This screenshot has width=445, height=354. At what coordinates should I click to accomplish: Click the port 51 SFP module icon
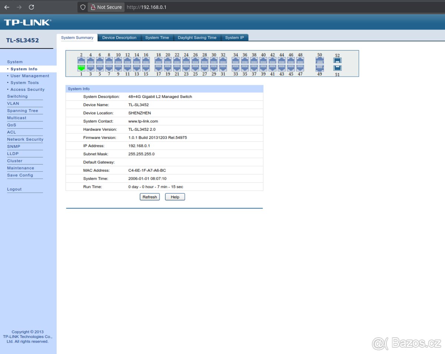tap(337, 68)
